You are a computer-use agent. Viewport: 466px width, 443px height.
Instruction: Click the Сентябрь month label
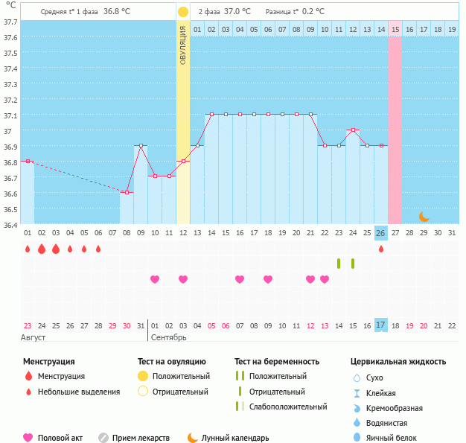[x=168, y=337]
